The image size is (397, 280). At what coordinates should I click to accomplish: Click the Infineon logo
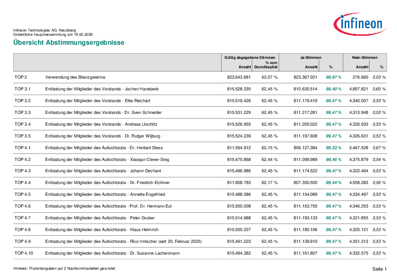pos(360,23)
